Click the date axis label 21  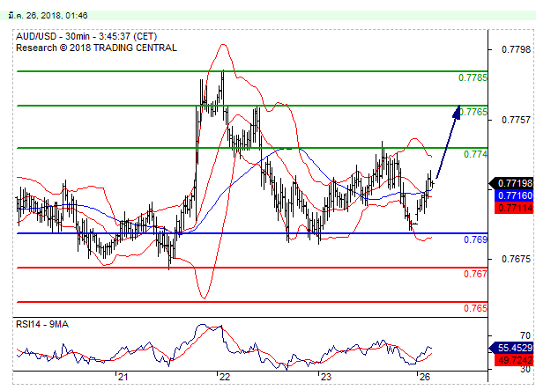click(x=123, y=378)
